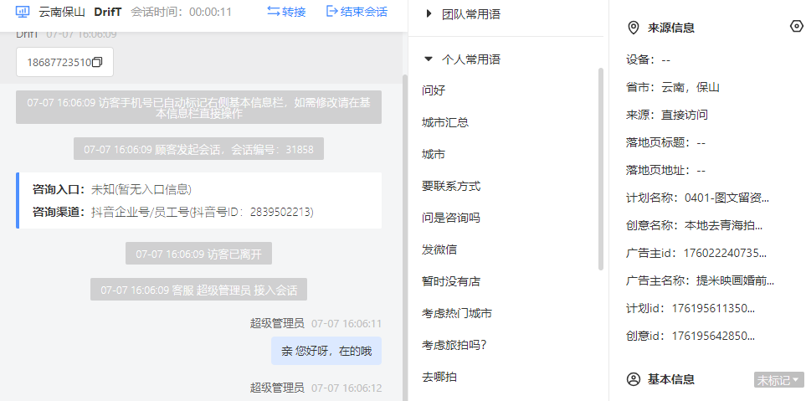Select the 城市 quick phrase

(x=434, y=154)
